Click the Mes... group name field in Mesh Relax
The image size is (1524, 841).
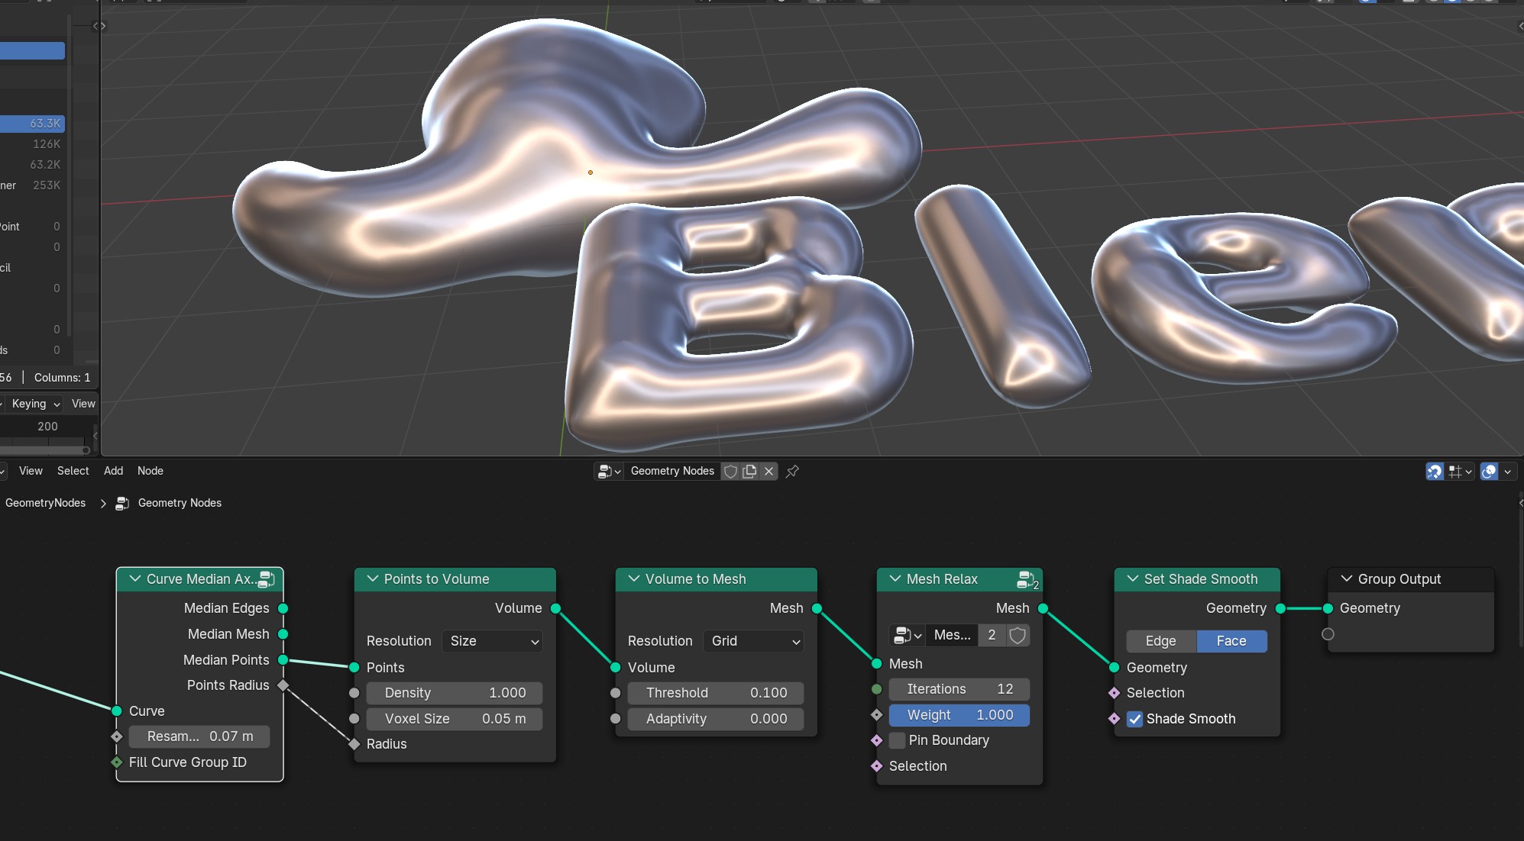(952, 635)
